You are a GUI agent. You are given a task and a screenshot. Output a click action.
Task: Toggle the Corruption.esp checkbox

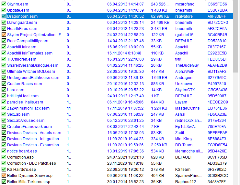(4, 157)
